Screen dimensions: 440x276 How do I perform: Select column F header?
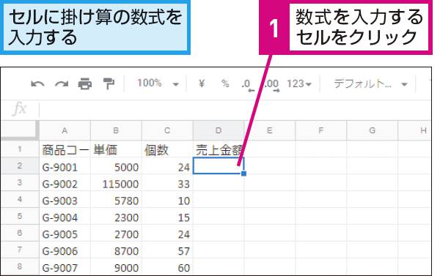321,130
